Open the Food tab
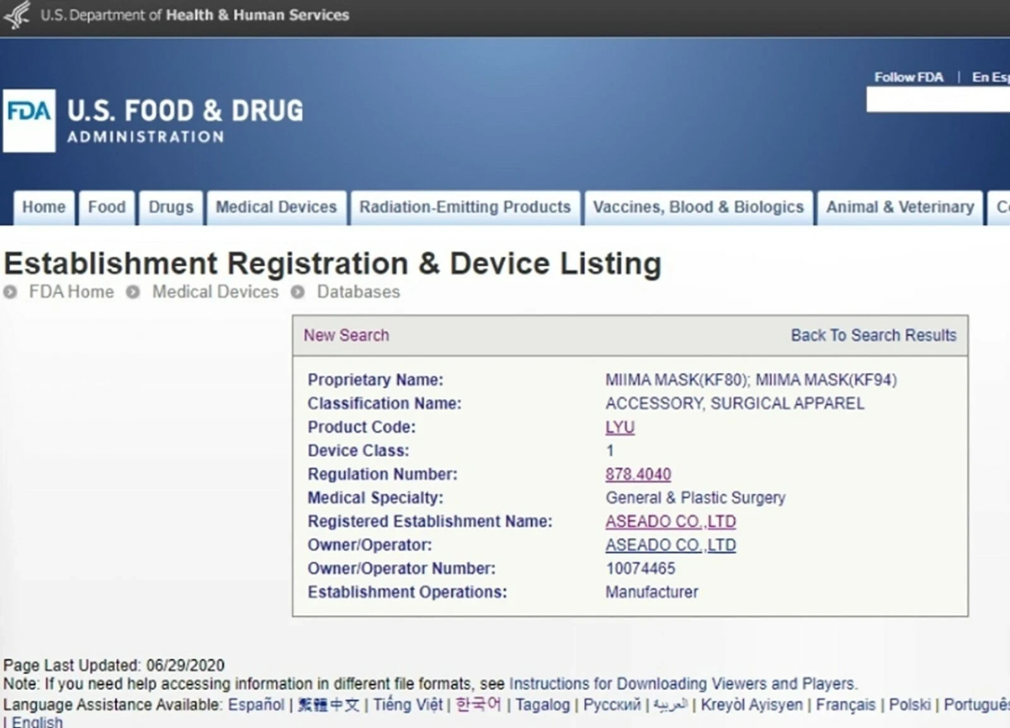The height and width of the screenshot is (728, 1010). (x=107, y=208)
